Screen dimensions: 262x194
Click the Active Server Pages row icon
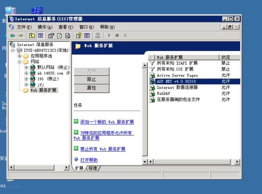[x=152, y=76]
